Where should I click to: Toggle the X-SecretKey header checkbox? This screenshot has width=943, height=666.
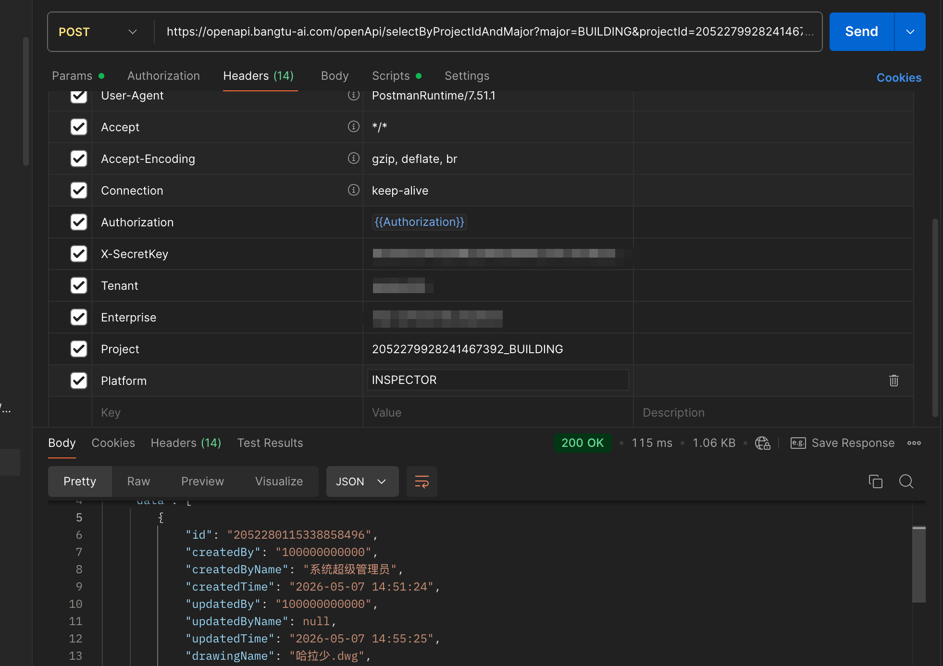(x=79, y=254)
